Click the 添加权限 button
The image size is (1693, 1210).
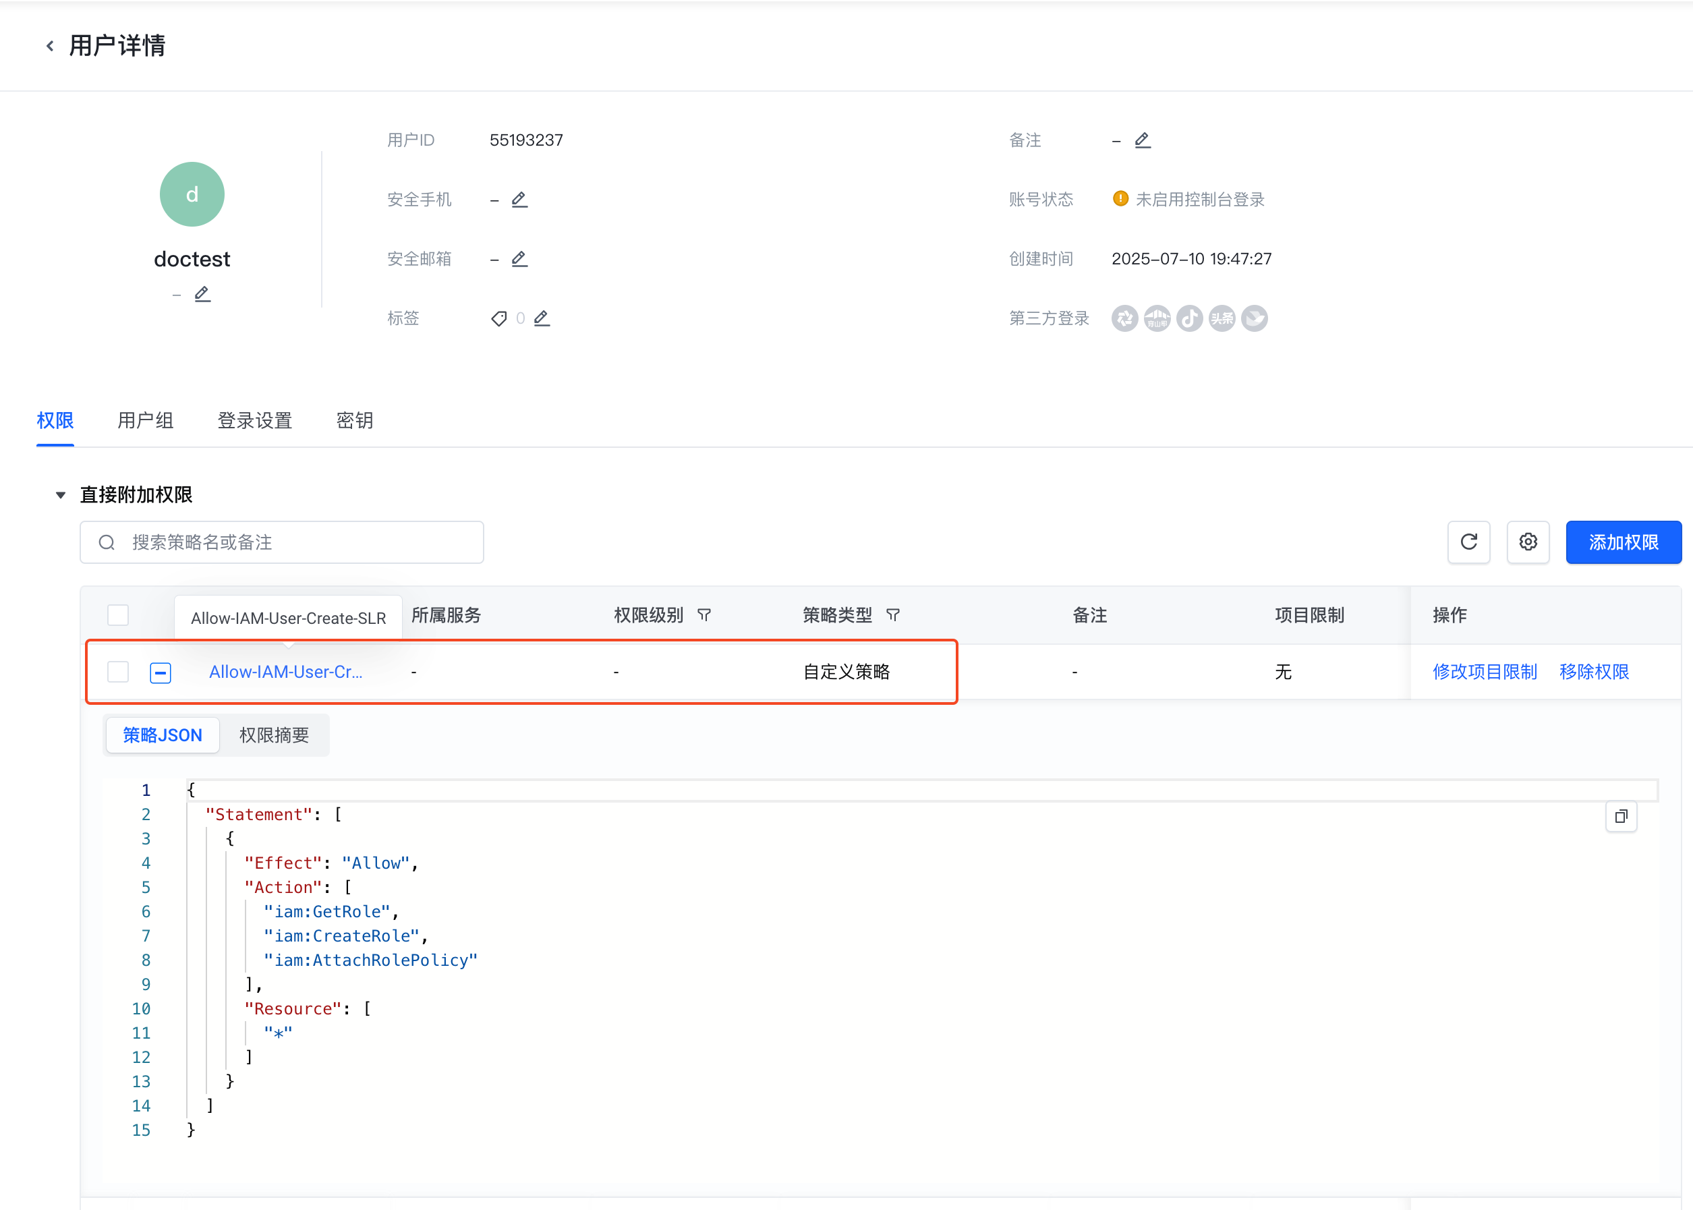(1623, 542)
